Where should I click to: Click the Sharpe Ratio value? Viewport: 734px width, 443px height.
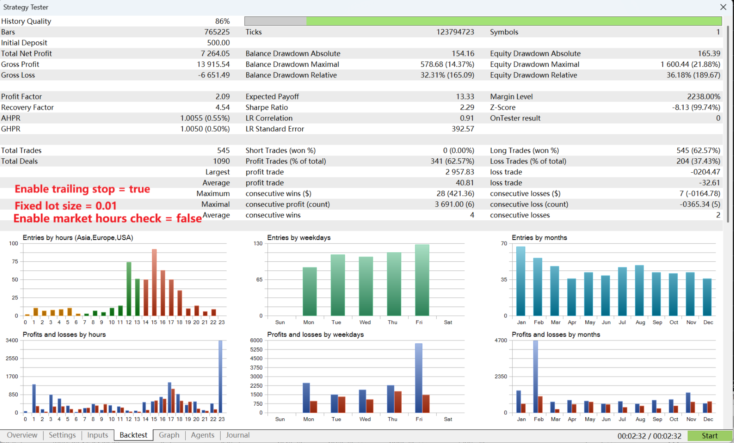(467, 107)
